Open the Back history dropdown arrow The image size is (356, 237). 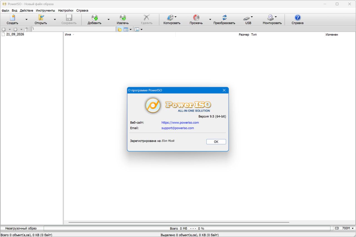(9, 29)
